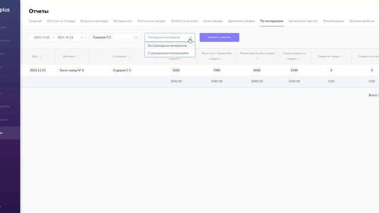This screenshot has width=379, height=213.
Task: Open the История касс tab
Action: [x=123, y=21]
